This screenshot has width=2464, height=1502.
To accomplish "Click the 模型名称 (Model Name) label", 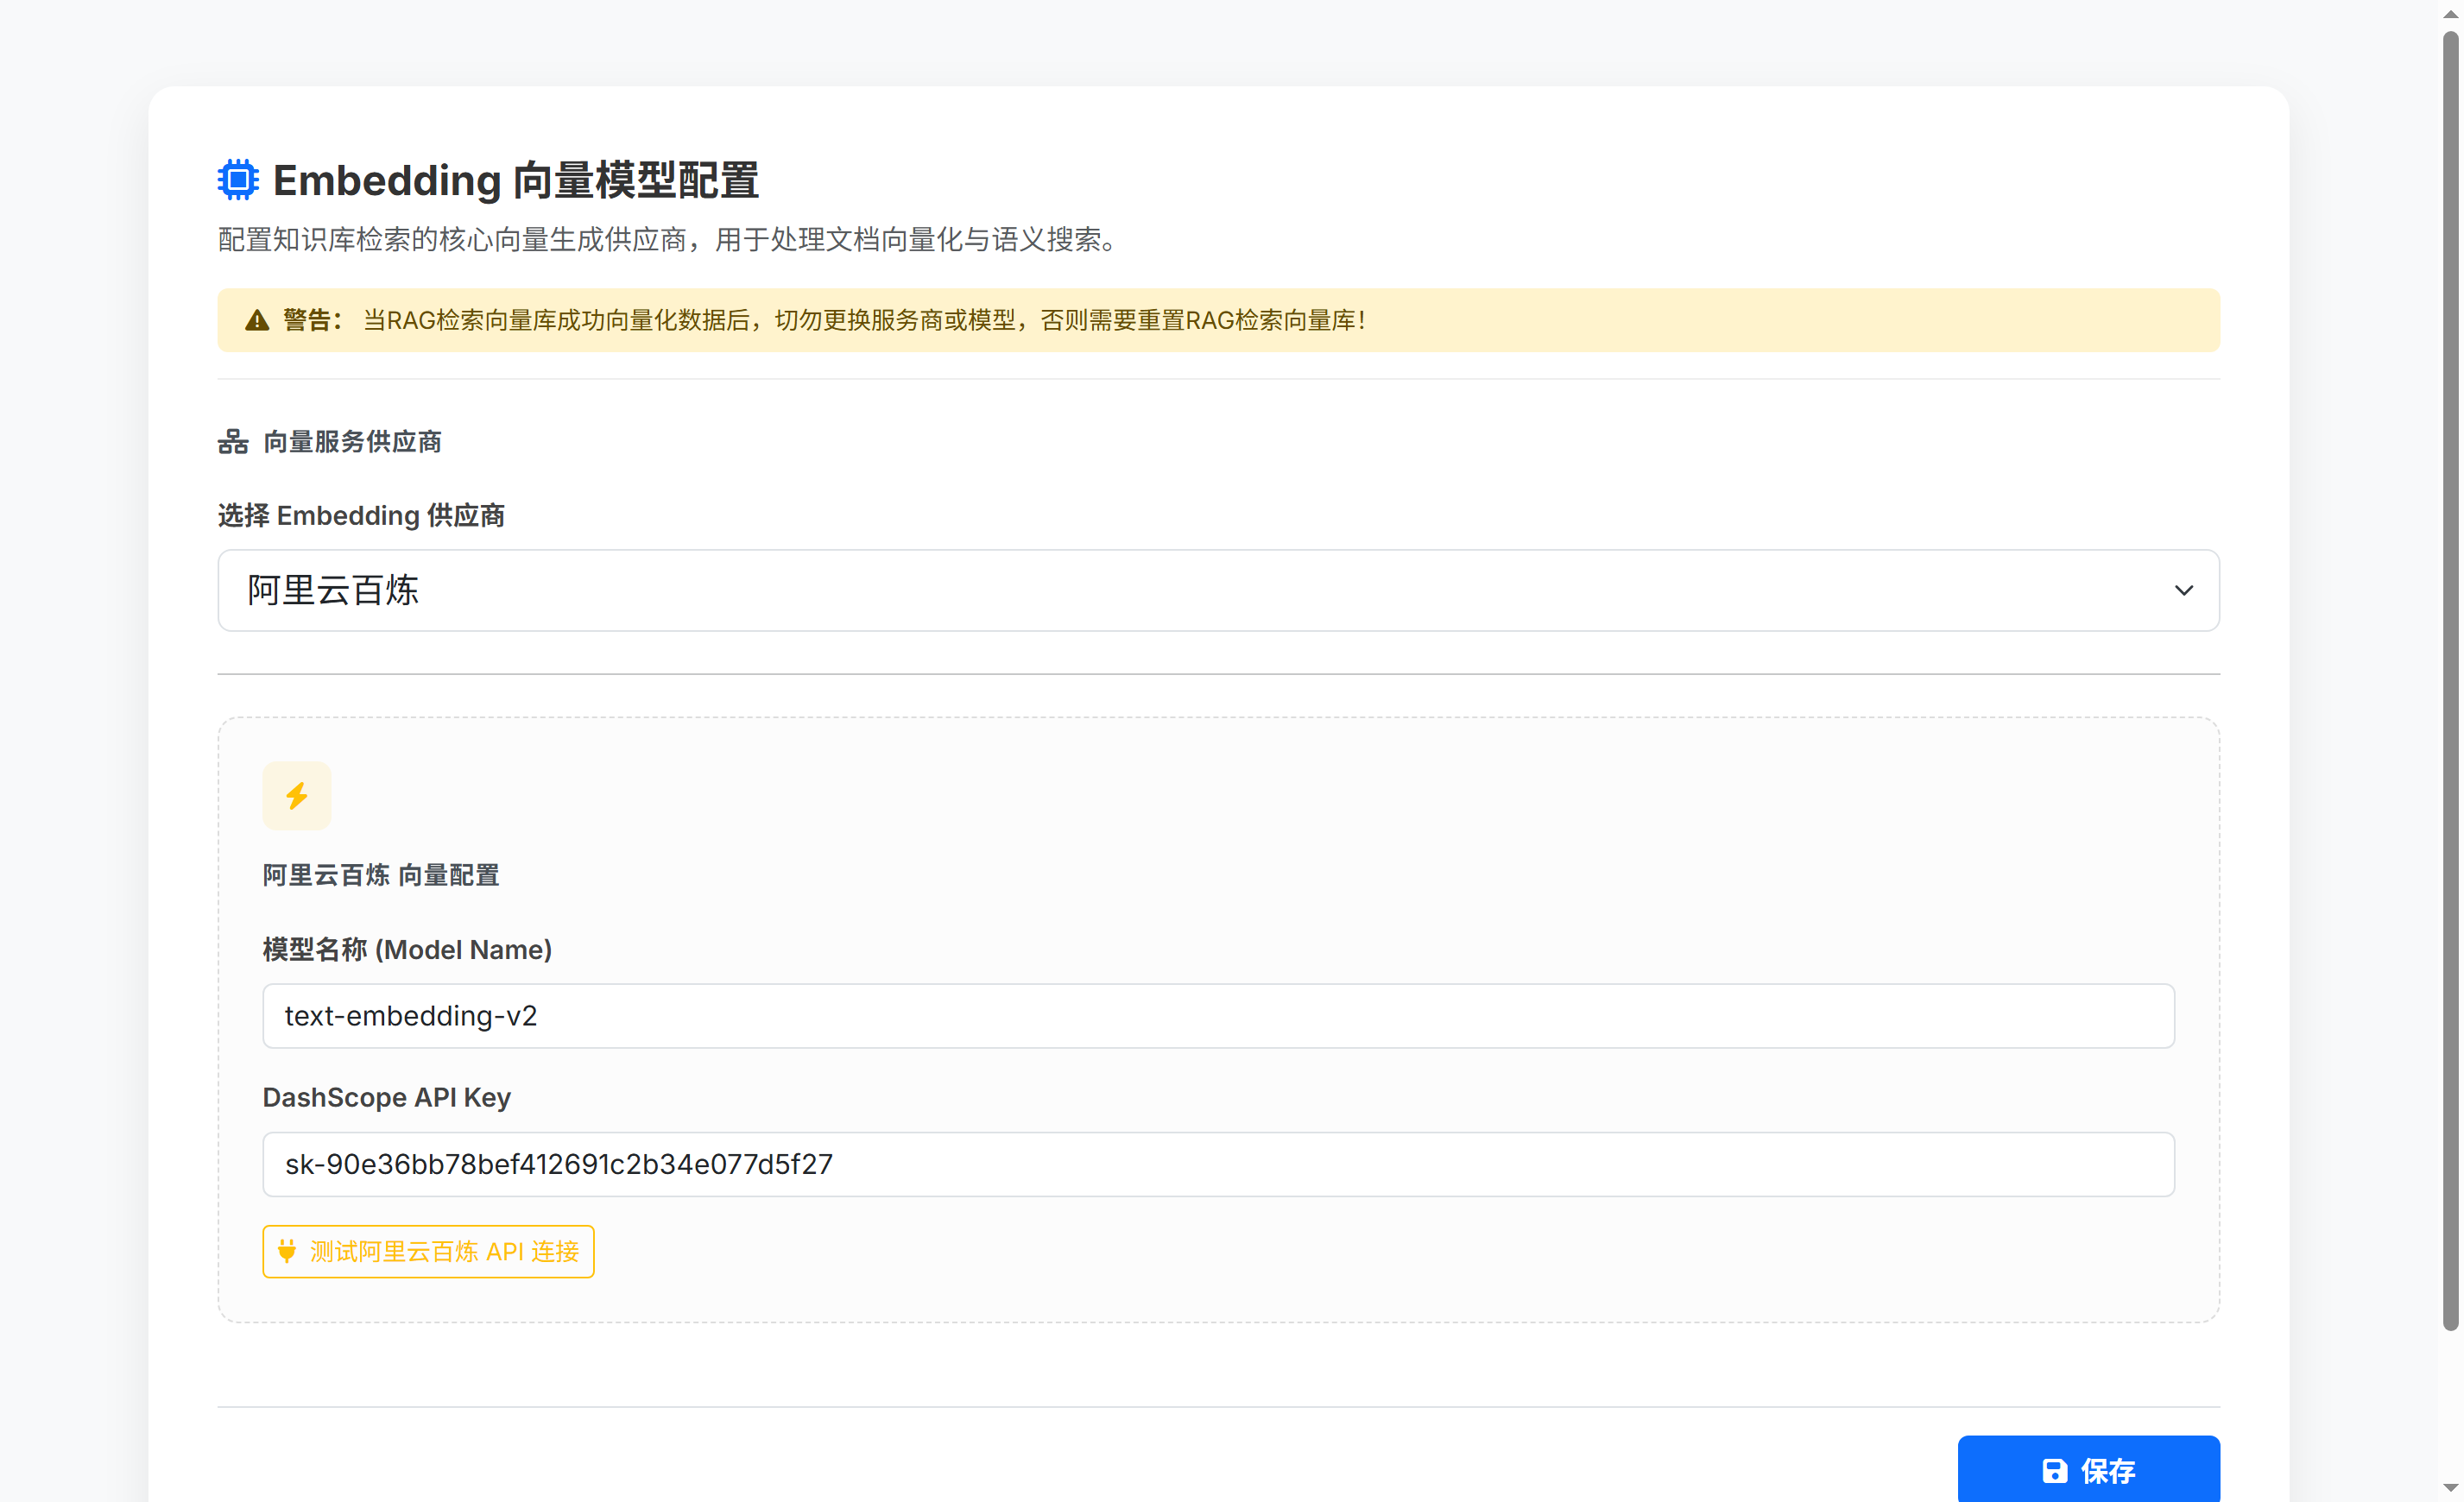I will [407, 950].
